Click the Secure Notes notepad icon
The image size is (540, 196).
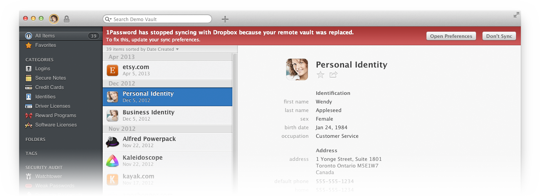click(29, 78)
